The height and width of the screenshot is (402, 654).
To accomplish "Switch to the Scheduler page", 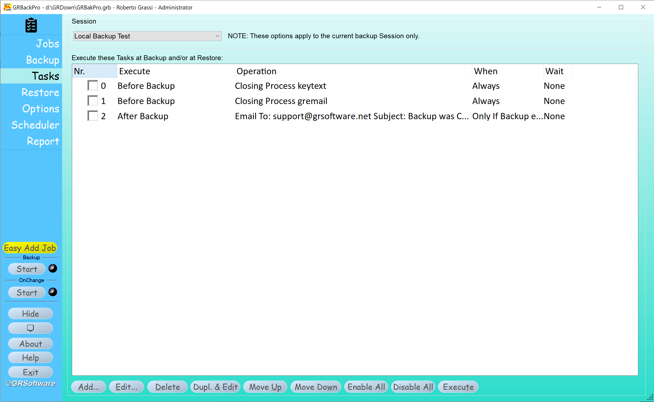I will pos(35,125).
